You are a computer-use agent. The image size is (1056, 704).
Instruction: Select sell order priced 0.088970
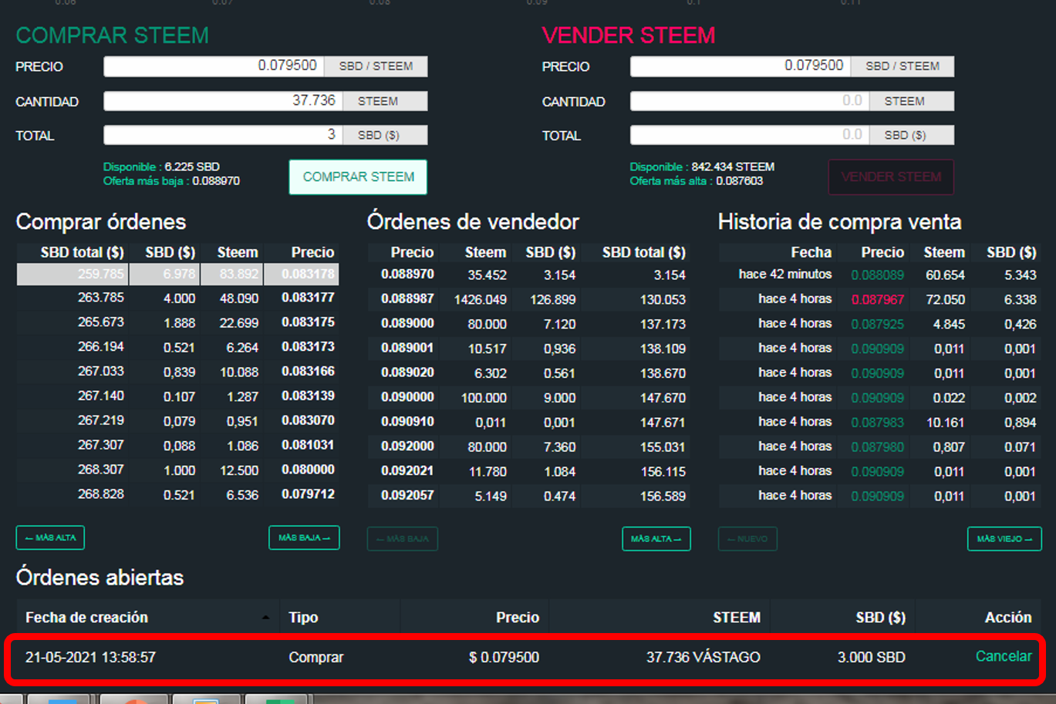(x=529, y=275)
